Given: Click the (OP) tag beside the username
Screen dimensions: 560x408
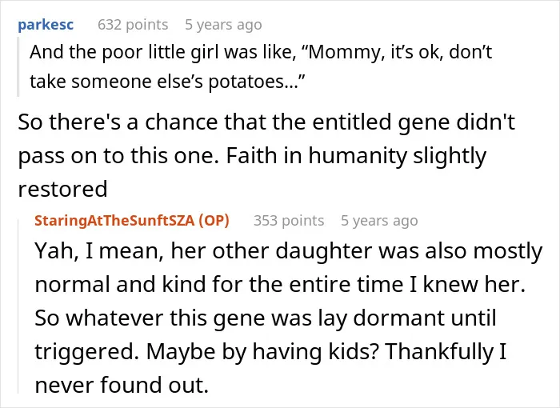Looking at the screenshot, I should click(214, 221).
